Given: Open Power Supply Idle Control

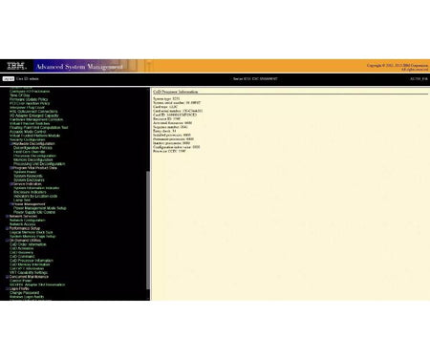Looking at the screenshot, I should click(34, 212).
